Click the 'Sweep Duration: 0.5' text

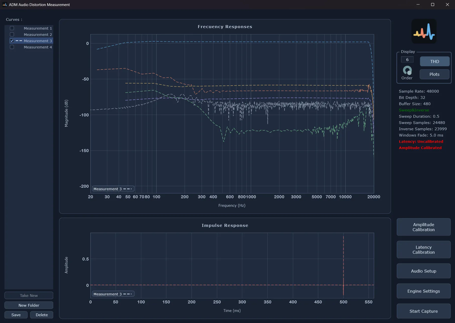419,116
